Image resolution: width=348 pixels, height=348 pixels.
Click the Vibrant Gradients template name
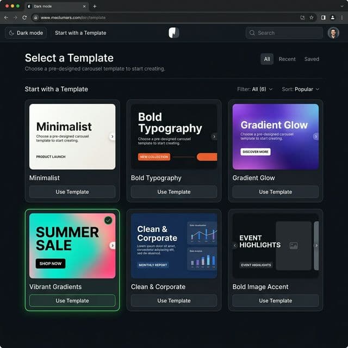55,287
